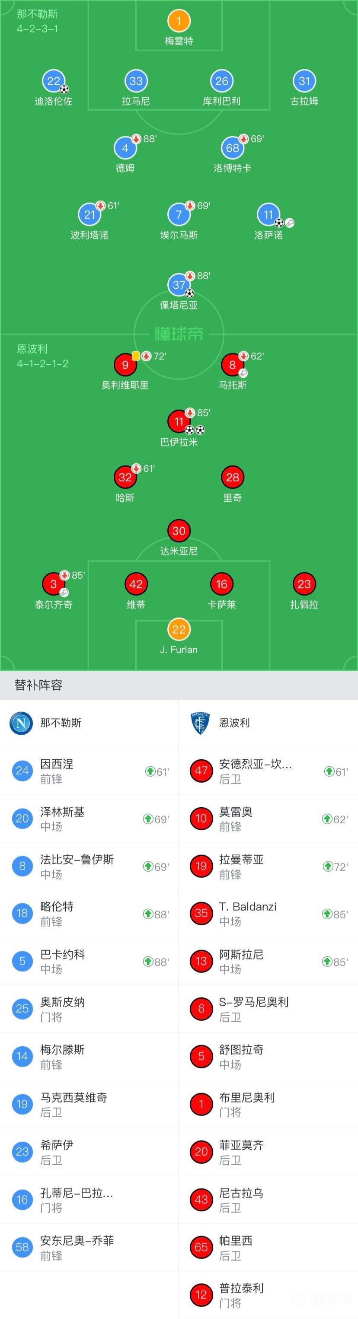The height and width of the screenshot is (1319, 358).
Task: Tap substitute T. Baldanzi row
Action: (268, 914)
